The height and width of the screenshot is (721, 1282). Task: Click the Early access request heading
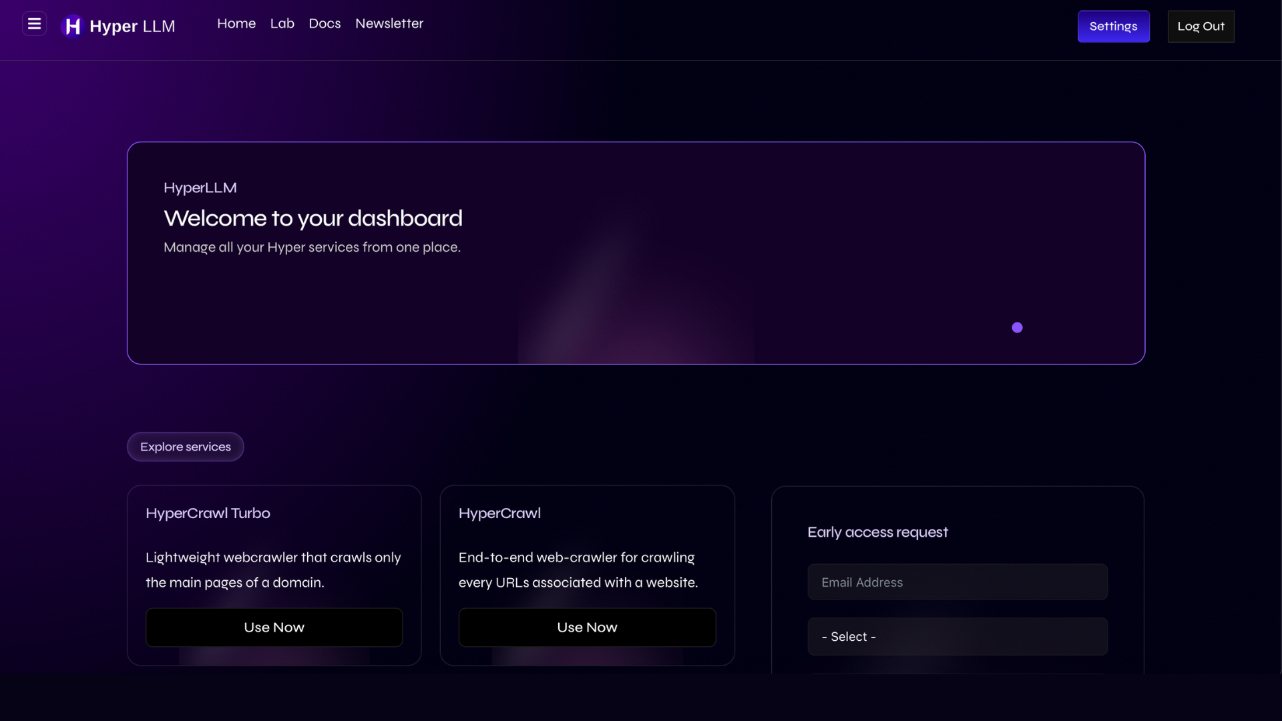pos(877,532)
